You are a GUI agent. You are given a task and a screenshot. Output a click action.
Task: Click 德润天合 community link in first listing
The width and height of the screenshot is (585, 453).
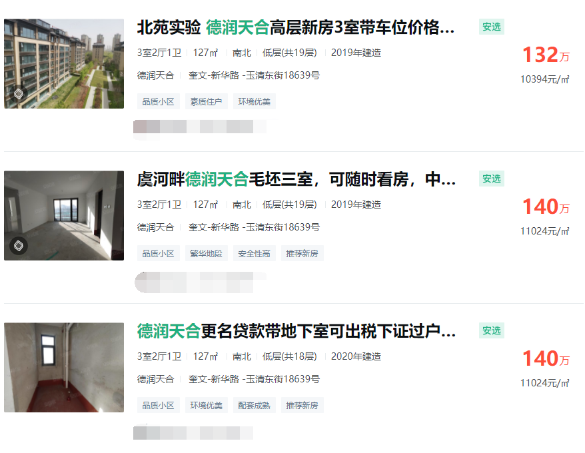[155, 75]
